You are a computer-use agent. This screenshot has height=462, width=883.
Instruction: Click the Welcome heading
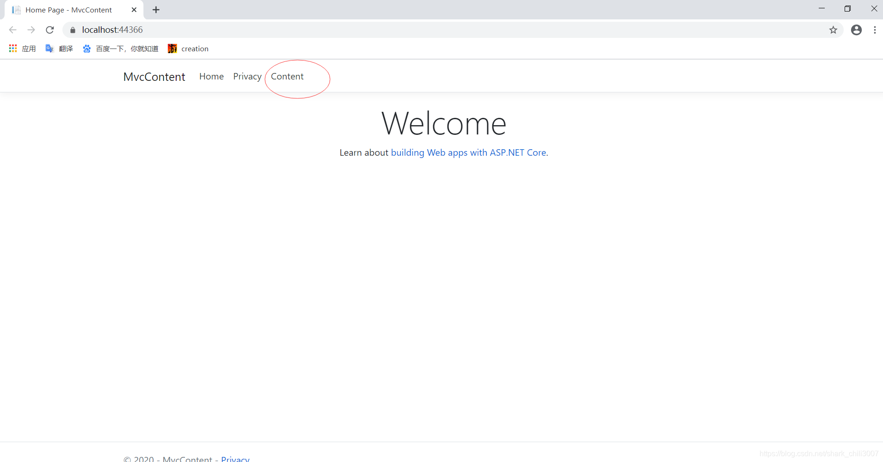(x=444, y=123)
